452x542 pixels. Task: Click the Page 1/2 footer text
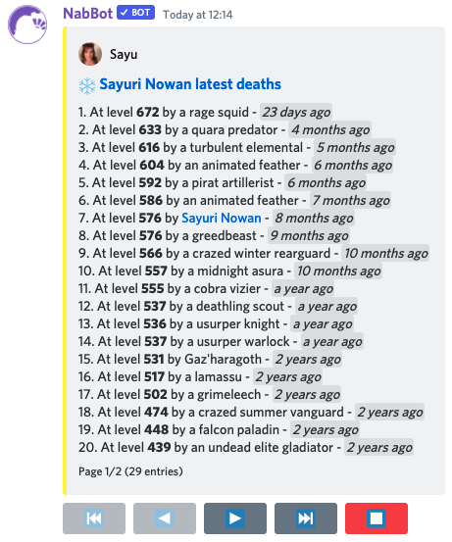[130, 471]
